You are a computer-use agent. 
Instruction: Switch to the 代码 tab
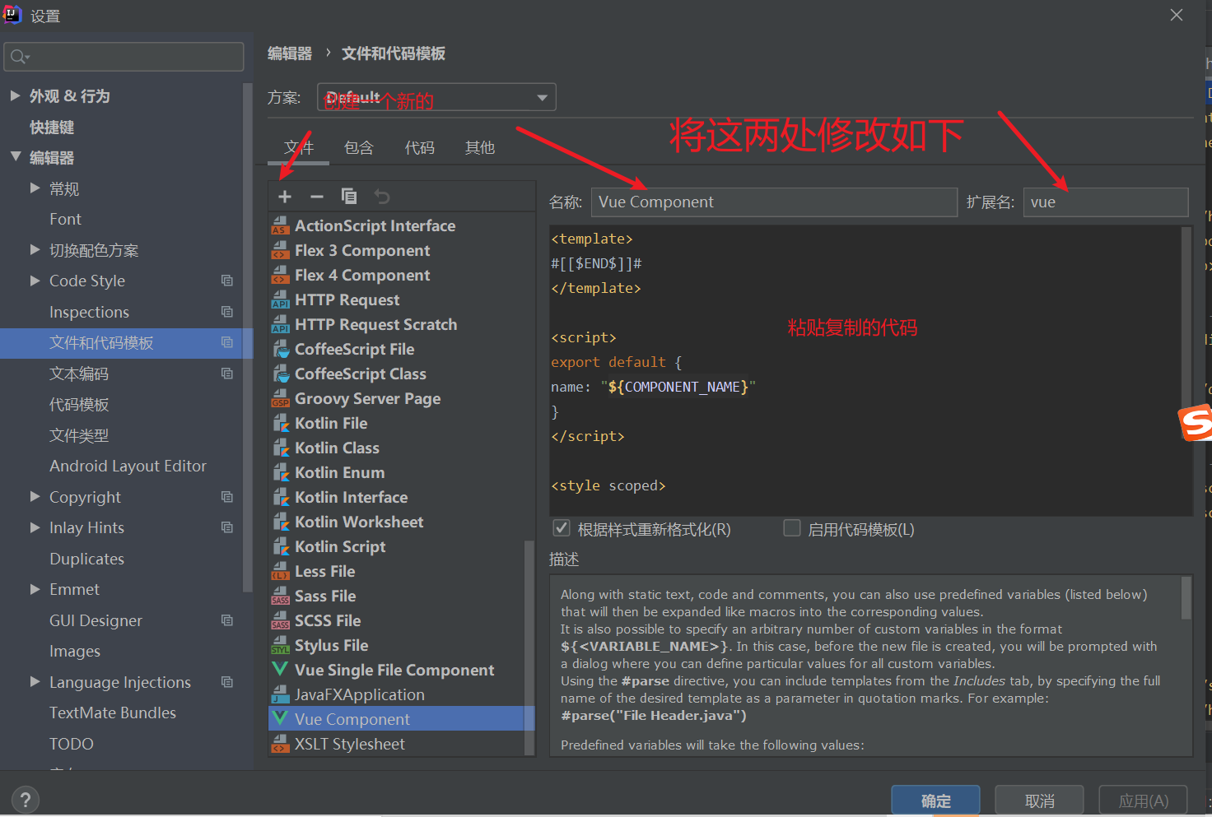click(420, 147)
